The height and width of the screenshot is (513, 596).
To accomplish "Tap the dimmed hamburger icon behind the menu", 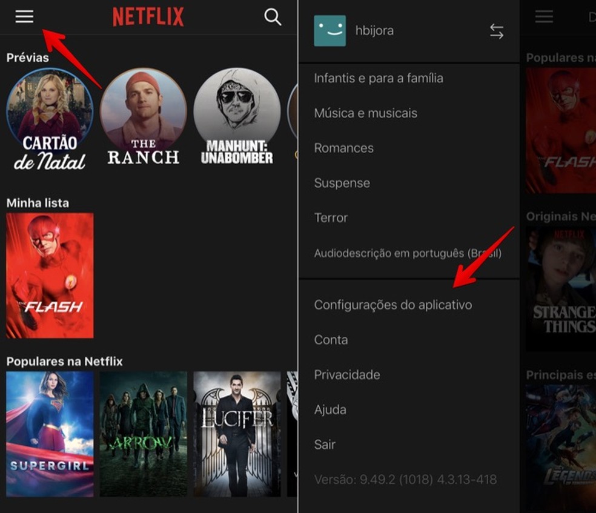I will (x=544, y=17).
